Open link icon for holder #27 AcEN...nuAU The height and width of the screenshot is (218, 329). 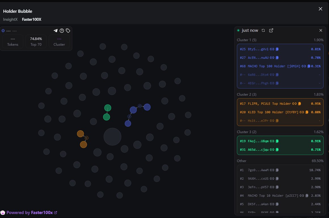coord(272,58)
